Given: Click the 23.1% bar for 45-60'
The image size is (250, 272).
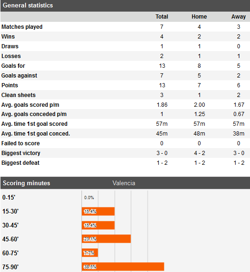Looking at the screenshot, I should 106,239.
